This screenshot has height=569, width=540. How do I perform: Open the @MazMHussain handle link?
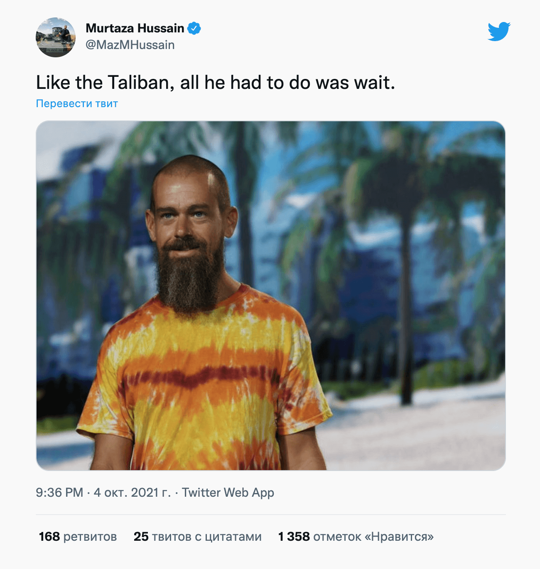pyautogui.click(x=130, y=45)
